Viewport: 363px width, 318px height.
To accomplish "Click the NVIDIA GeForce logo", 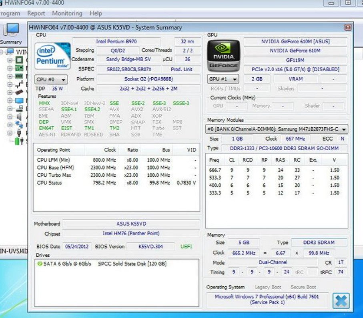I will coord(223,56).
